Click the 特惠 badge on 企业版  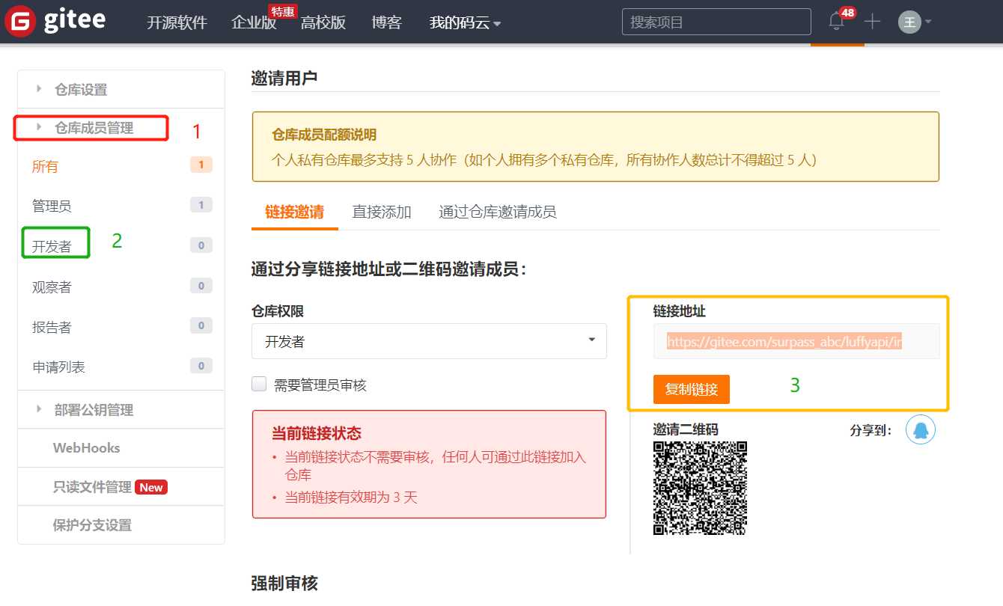[x=282, y=10]
